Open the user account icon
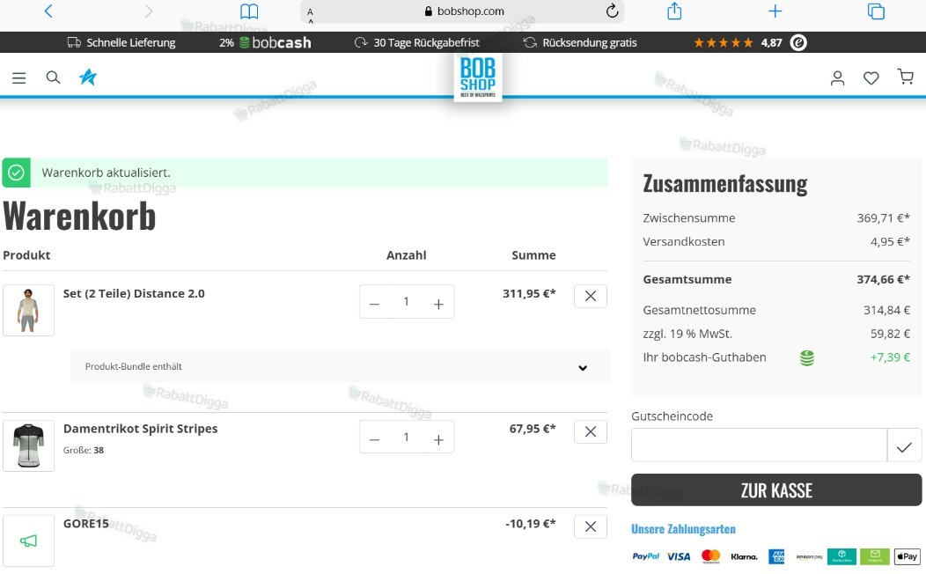This screenshot has height=574, width=926. (837, 78)
